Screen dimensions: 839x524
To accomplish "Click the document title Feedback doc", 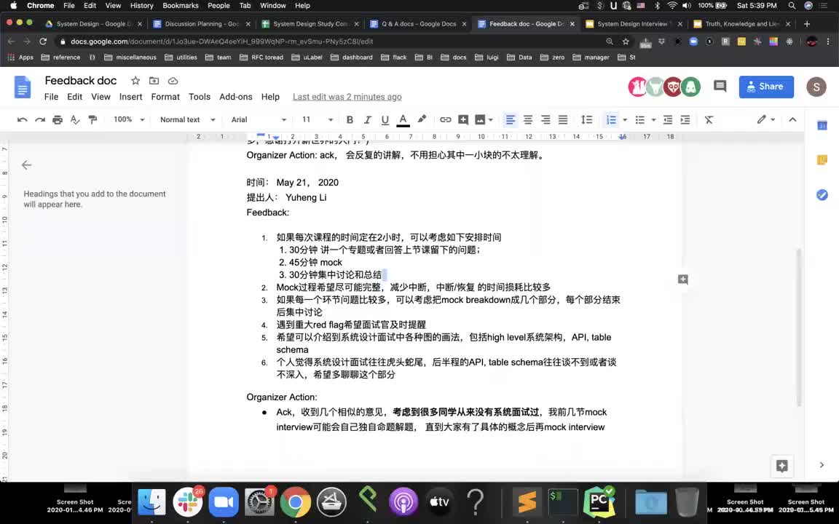I will (81, 81).
